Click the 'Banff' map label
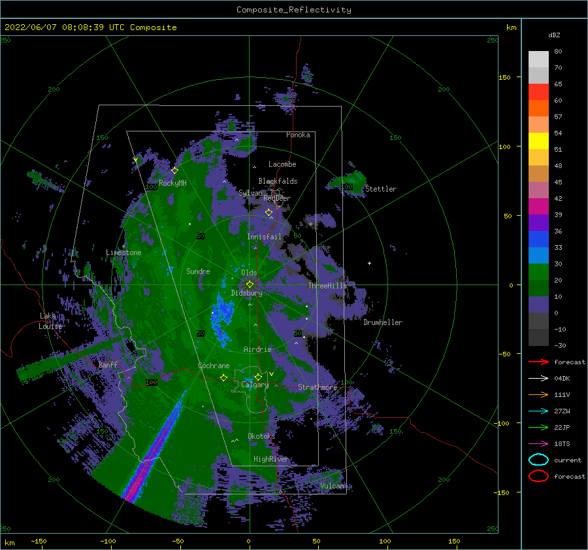The image size is (588, 550). click(x=108, y=364)
